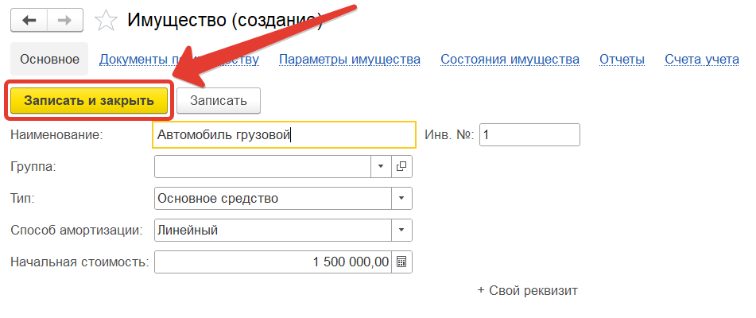Image resolution: width=756 pixels, height=318 pixels.
Task: Click Записать и закрыть button
Action: tap(87, 101)
